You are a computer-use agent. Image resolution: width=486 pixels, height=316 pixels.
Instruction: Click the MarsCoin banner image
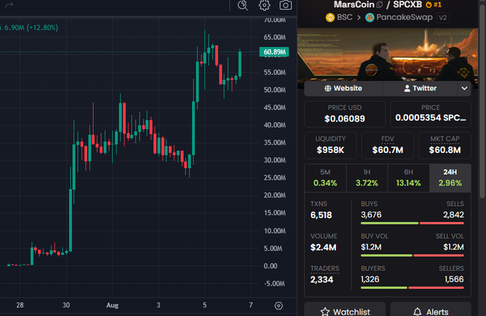(387, 54)
